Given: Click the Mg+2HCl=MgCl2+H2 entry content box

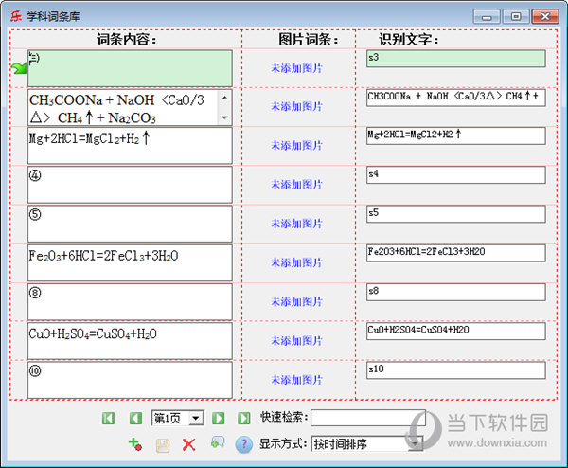Looking at the screenshot, I should [x=130, y=146].
